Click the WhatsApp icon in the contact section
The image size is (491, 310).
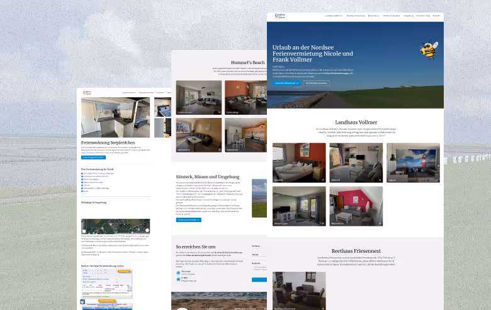178,273
